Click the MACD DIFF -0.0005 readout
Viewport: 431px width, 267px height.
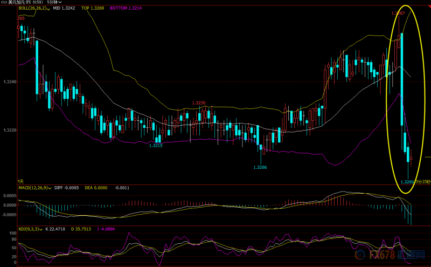66,188
